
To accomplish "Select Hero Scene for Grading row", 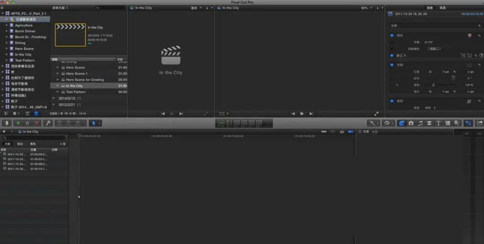I will tap(89, 80).
